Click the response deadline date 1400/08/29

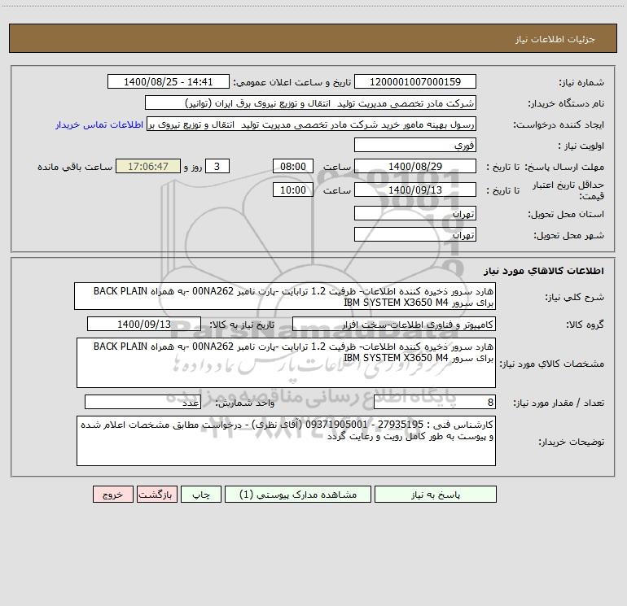(415, 166)
